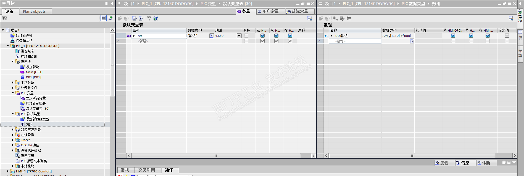Uncheck second HMI checkbox for Arr
Screen dimensions: 524x176
(277, 36)
